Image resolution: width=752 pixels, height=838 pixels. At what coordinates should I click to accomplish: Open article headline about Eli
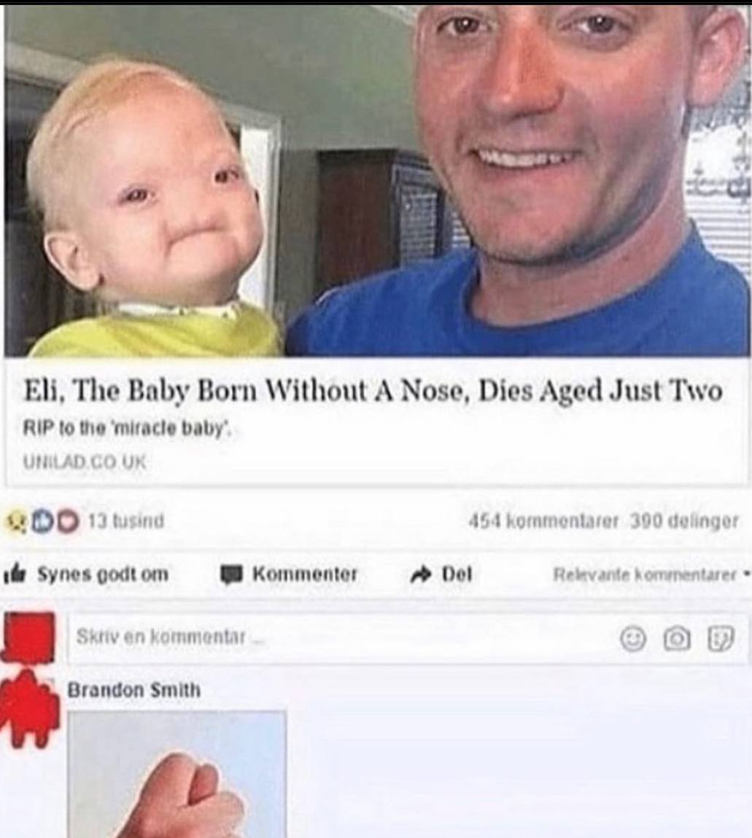[x=373, y=391]
